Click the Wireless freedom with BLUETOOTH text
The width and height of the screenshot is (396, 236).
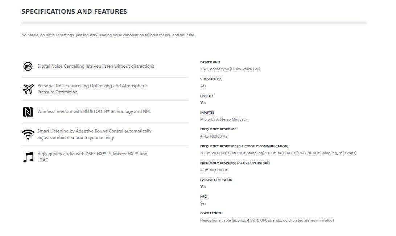[94, 111]
